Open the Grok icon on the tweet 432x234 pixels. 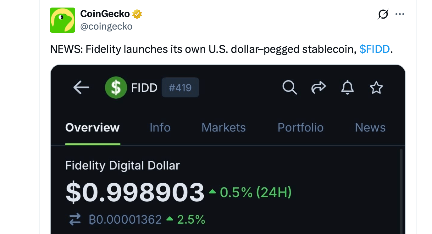[x=383, y=14]
